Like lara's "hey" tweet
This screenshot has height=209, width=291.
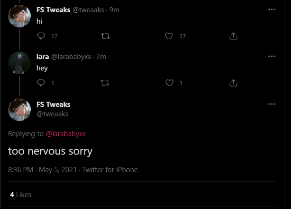tap(169, 83)
